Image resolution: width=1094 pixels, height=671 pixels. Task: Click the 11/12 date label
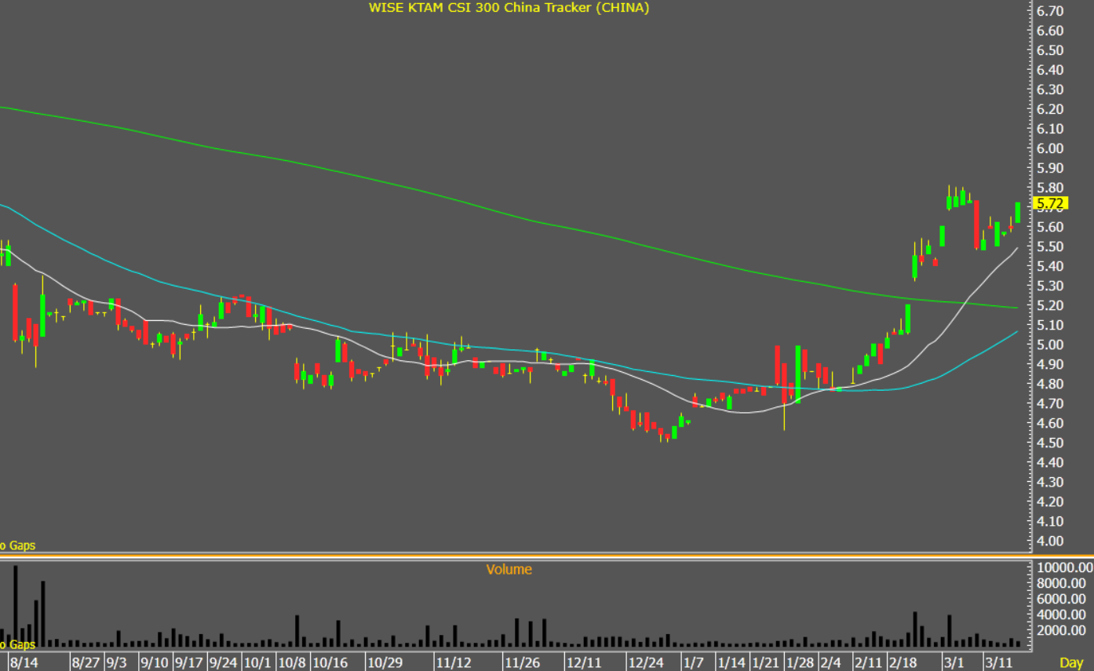tap(454, 663)
